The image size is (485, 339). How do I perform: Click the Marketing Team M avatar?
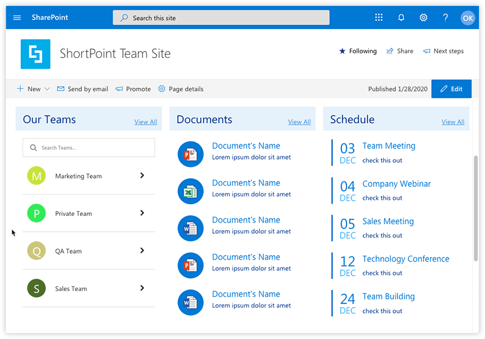pyautogui.click(x=37, y=176)
